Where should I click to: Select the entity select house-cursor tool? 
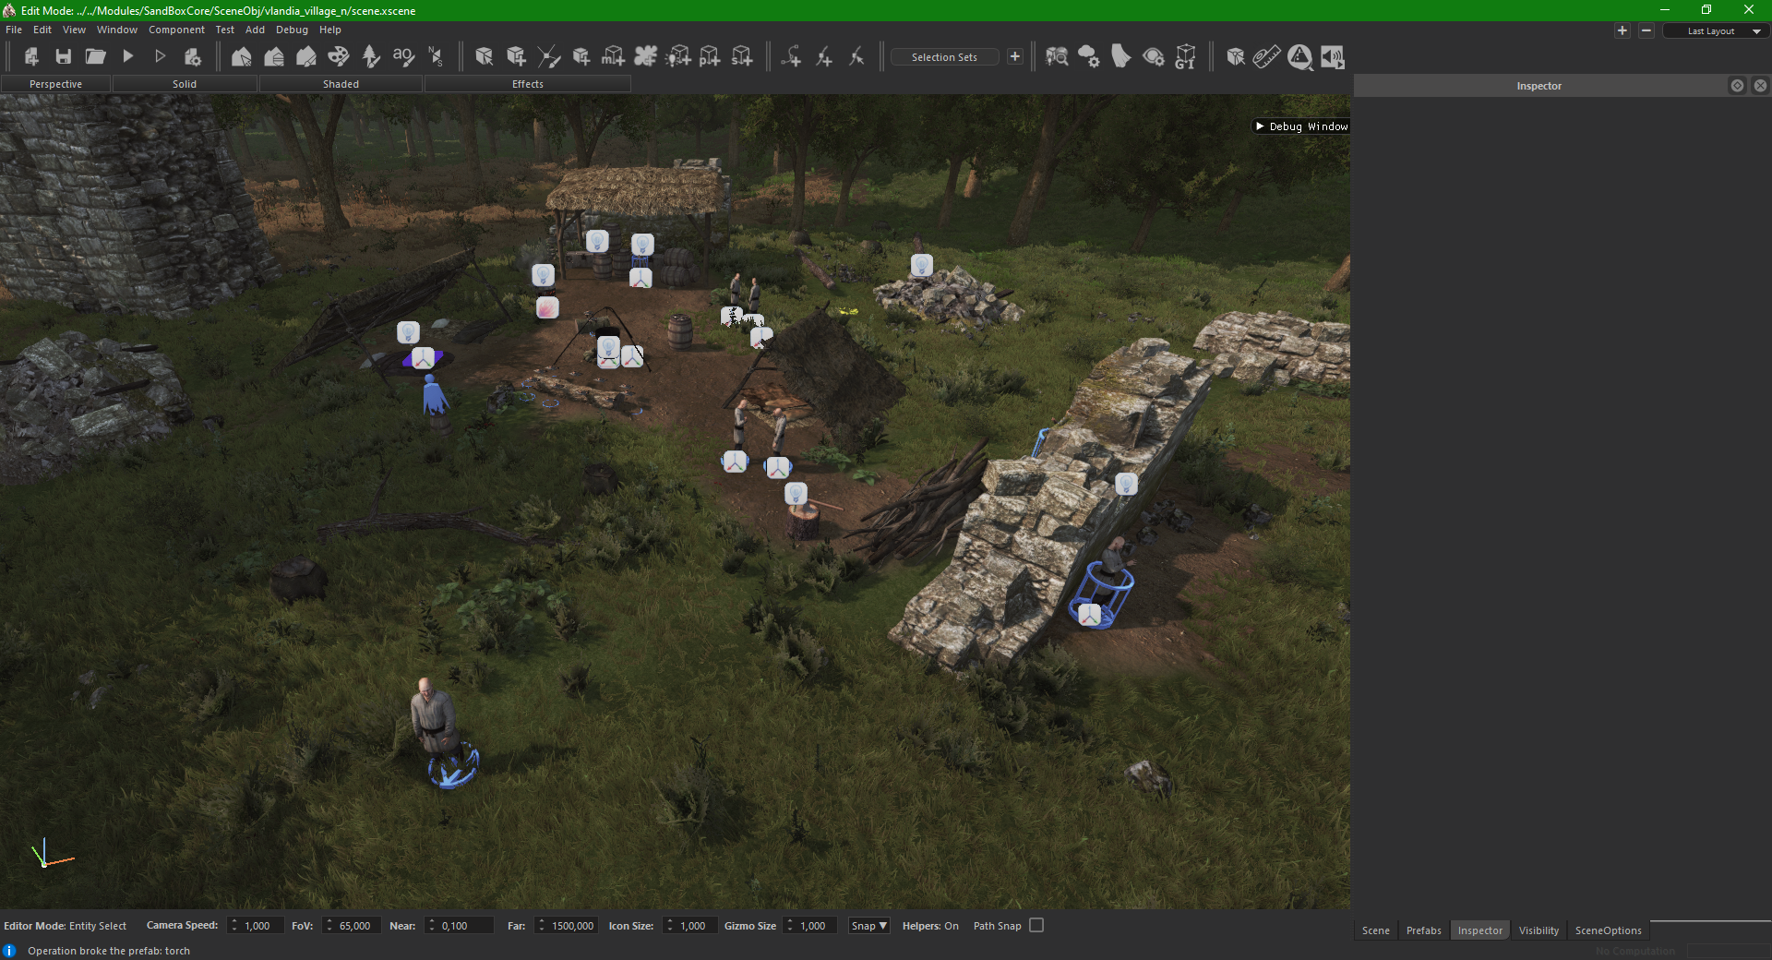242,57
